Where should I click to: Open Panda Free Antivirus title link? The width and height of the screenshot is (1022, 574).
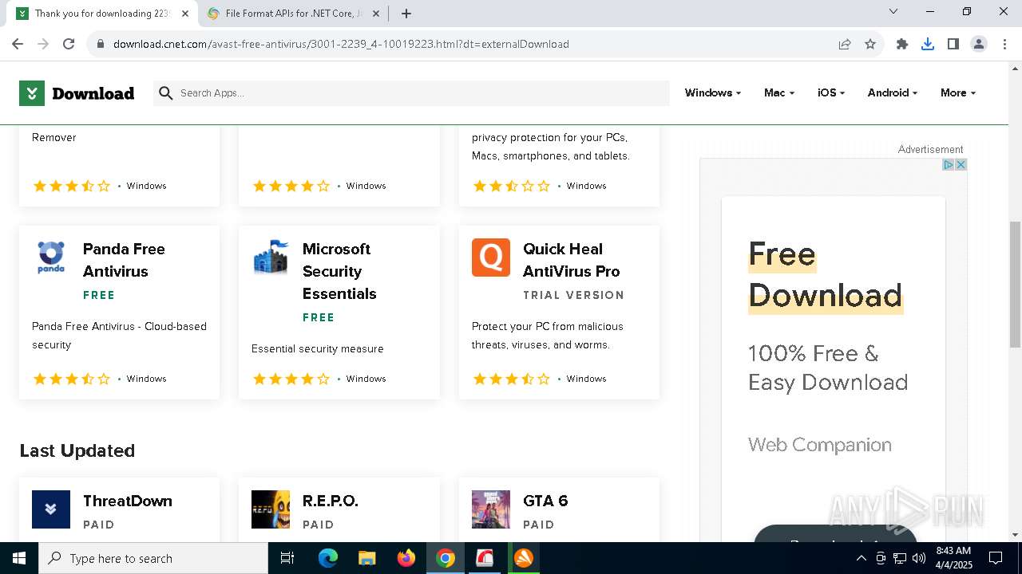coord(124,260)
